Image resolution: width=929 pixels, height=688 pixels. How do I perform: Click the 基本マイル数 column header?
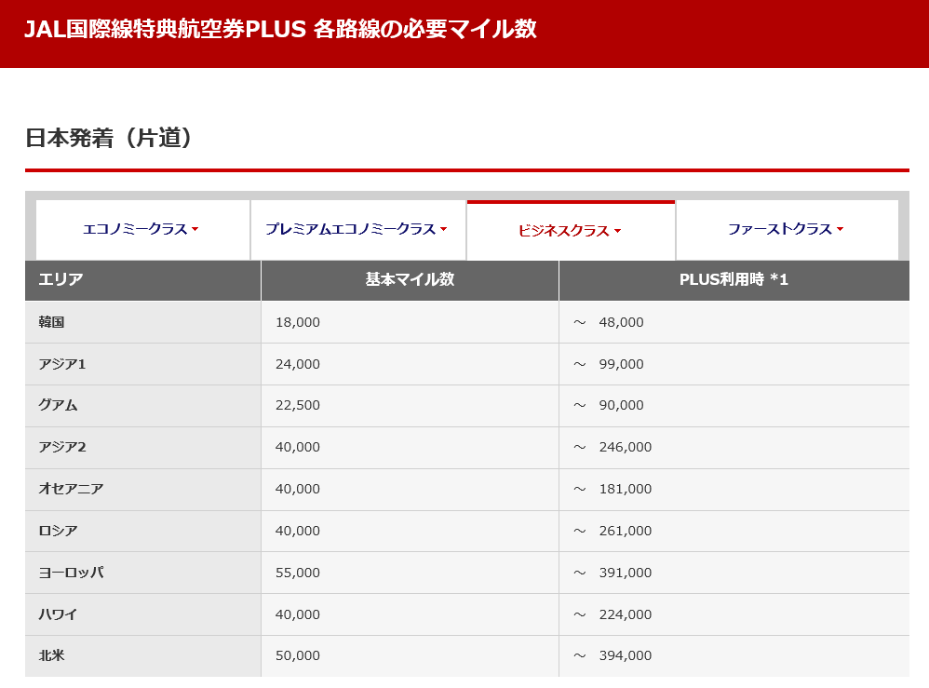click(410, 279)
